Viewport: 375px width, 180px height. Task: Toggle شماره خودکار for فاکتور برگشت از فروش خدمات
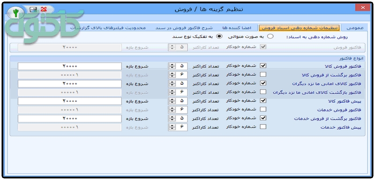pyautogui.click(x=263, y=118)
